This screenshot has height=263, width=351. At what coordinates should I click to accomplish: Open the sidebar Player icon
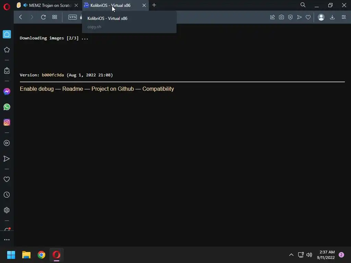click(7, 143)
